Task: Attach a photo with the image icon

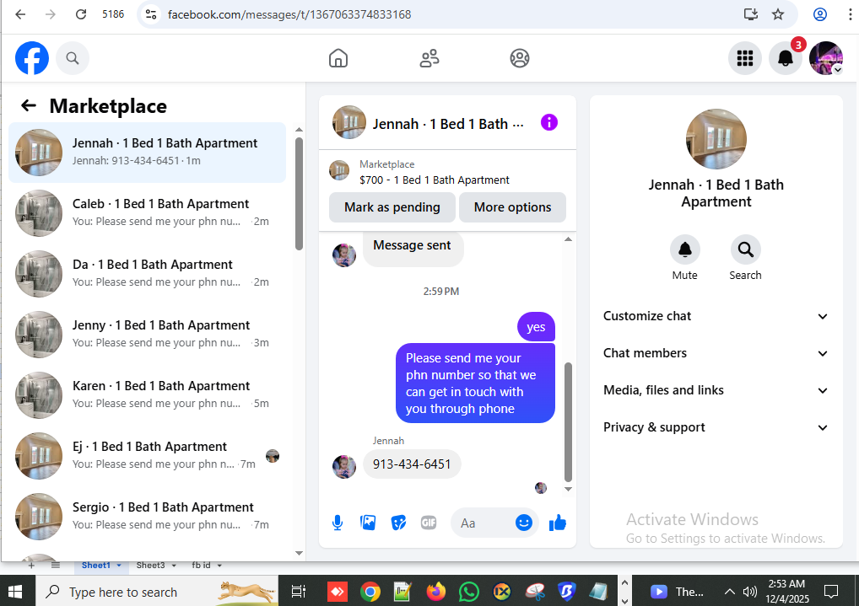Action: (x=368, y=523)
